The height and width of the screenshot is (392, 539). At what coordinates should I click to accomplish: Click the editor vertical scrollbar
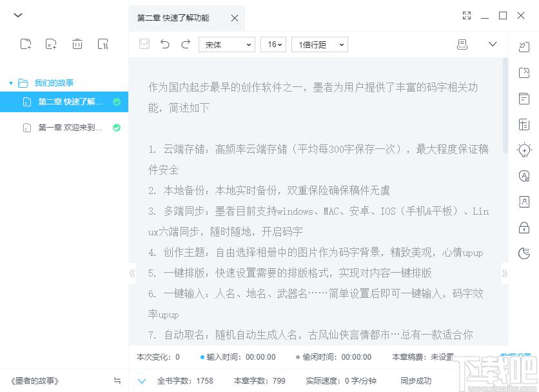[x=505, y=105]
